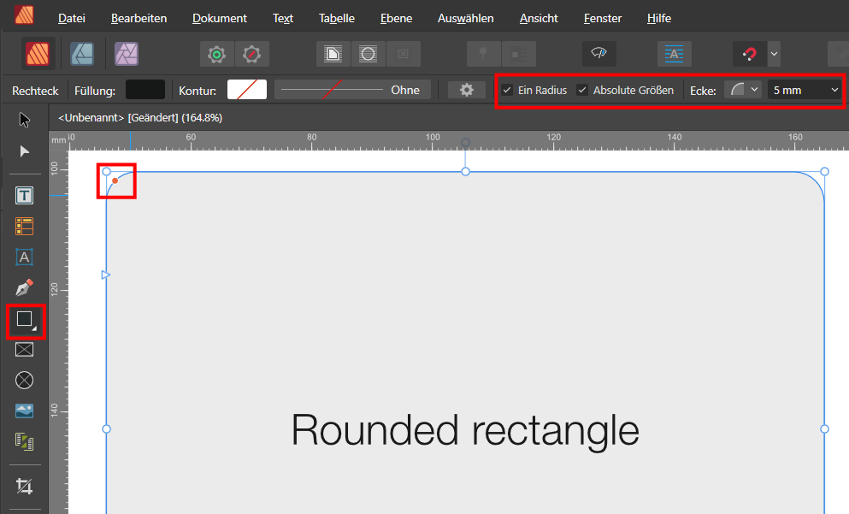Switch to the Designer persona
The width and height of the screenshot is (849, 514).
click(82, 54)
